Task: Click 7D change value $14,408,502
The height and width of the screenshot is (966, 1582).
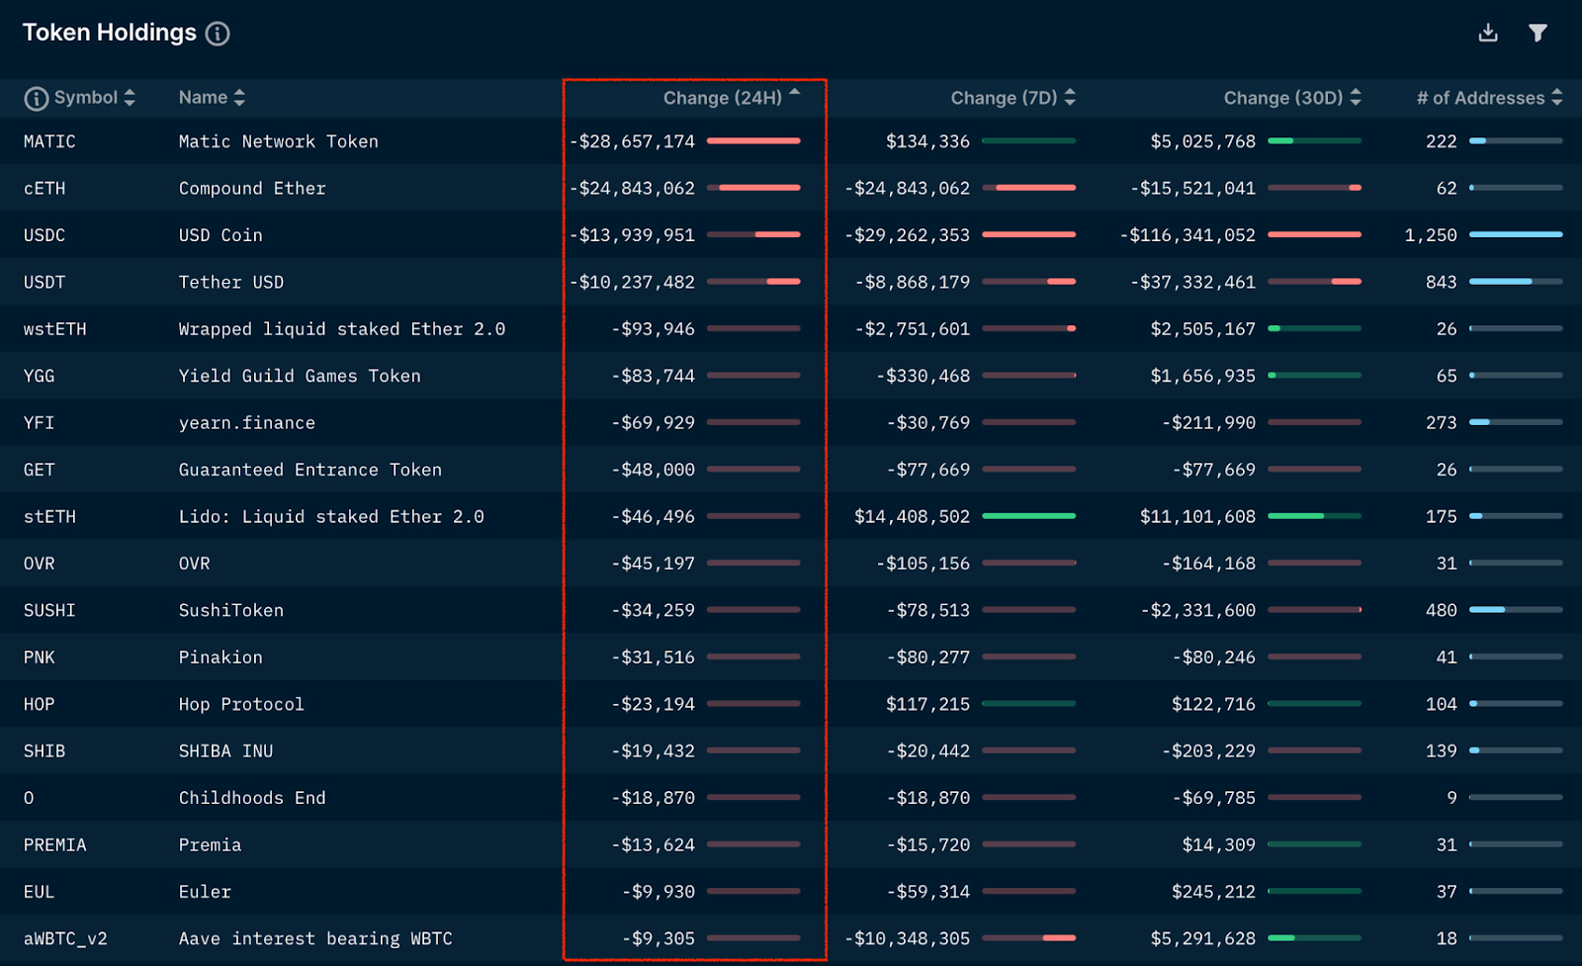Action: point(913,517)
